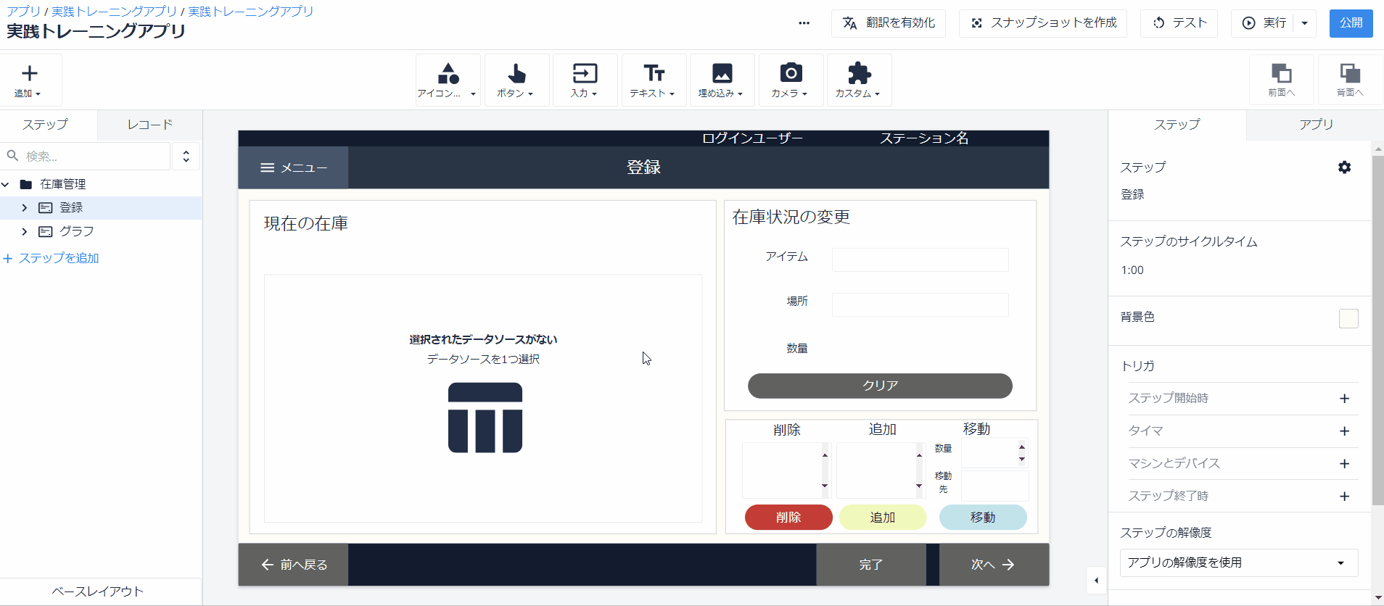Open the カスタム custom widget menu

(x=859, y=80)
